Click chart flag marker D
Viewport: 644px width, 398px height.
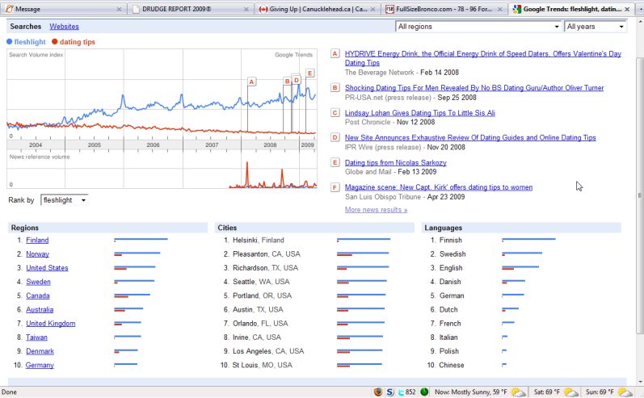pos(297,80)
